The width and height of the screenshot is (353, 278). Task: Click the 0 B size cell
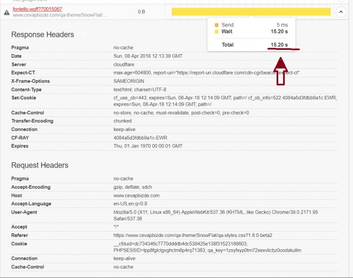coord(141,12)
